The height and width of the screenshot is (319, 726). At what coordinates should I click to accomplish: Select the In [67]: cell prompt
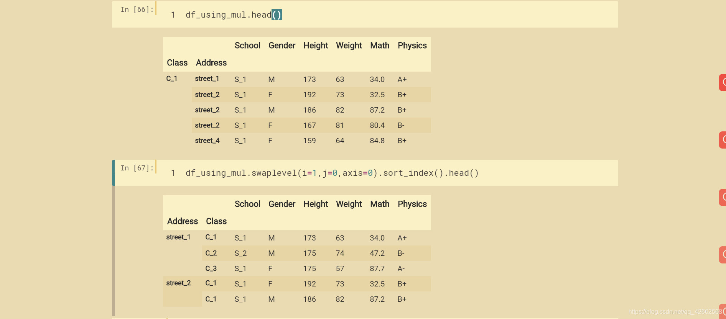137,168
